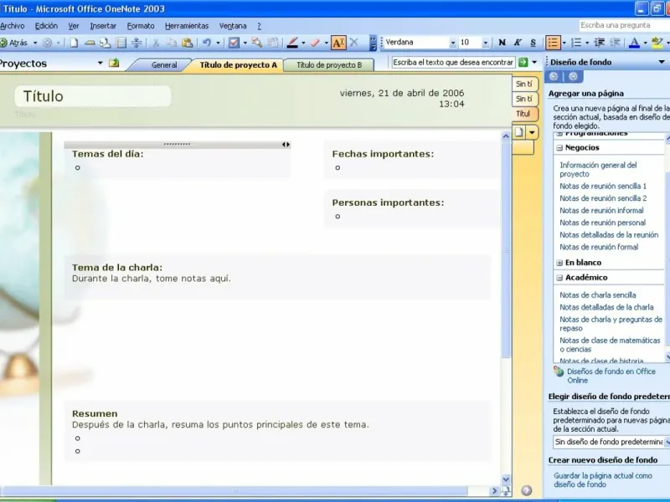
Task: Click the show page titles icon
Action: point(90,43)
